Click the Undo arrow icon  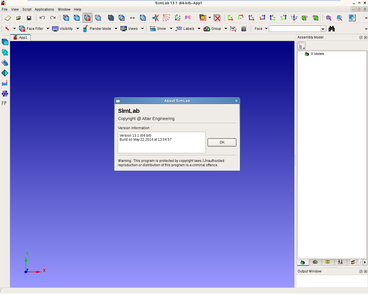(x=42, y=18)
